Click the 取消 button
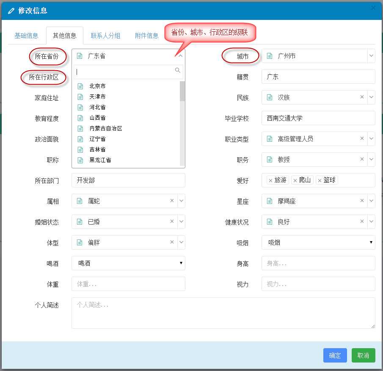Viewport: 383px width, 371px height. pyautogui.click(x=363, y=355)
